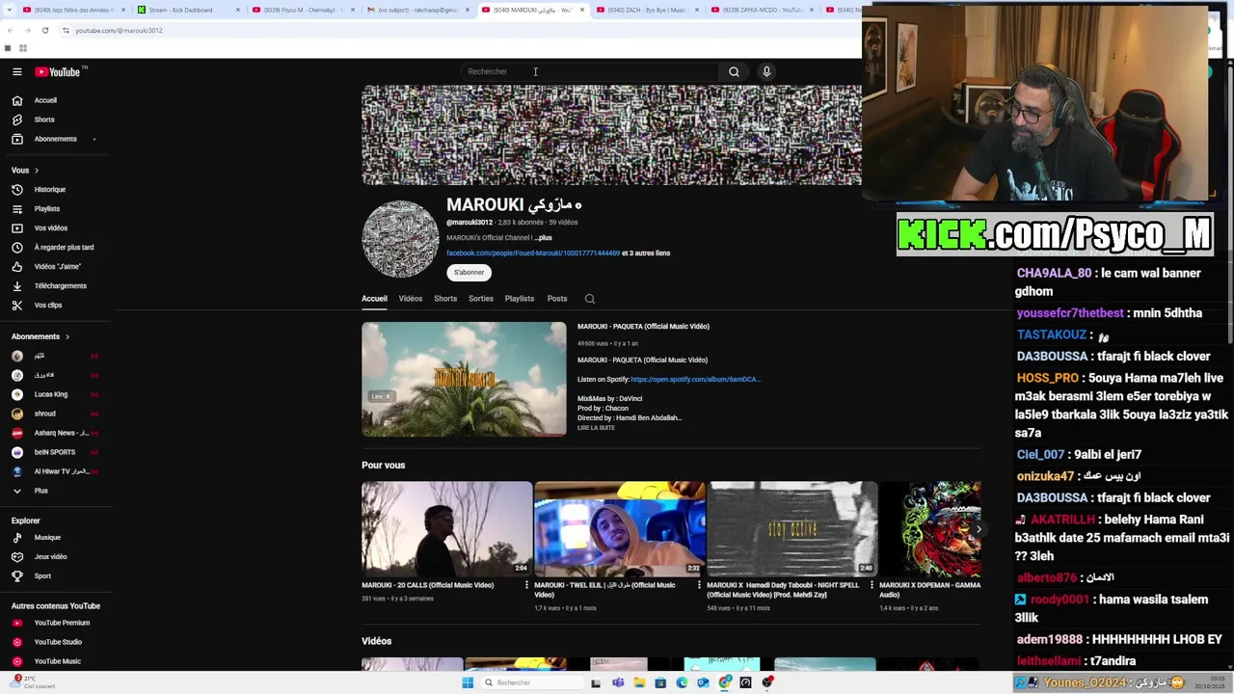Open Jeux vidéo under Explorer
1234x694 pixels.
50,557
